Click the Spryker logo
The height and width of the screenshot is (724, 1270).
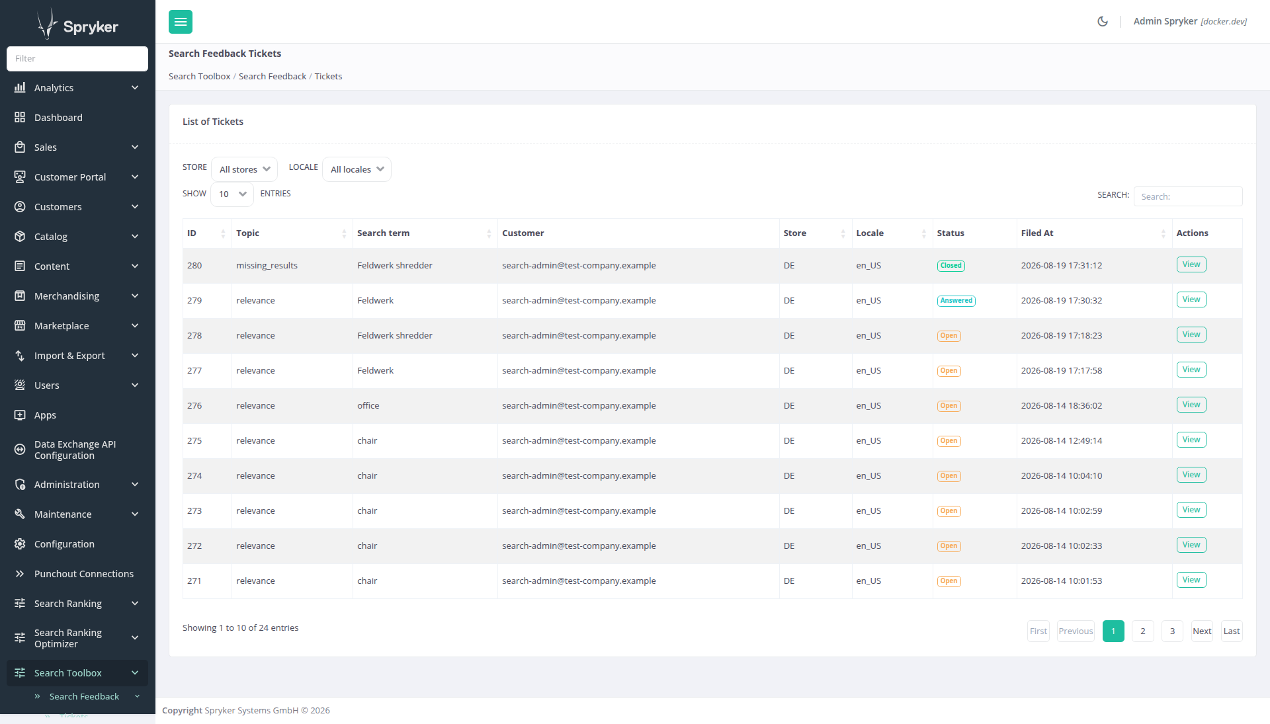coord(77,24)
